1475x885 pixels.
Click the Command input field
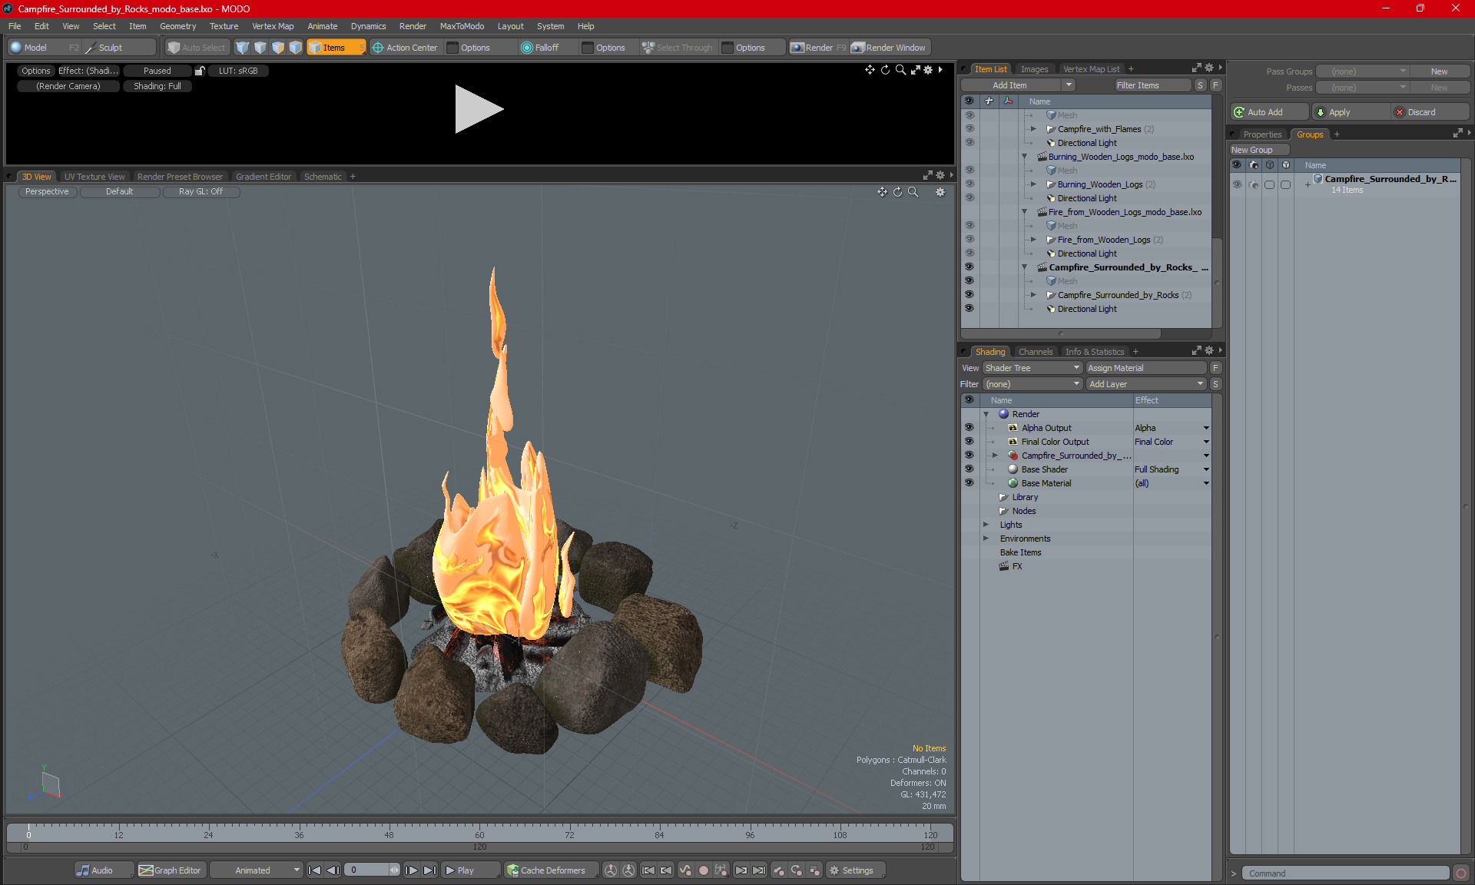click(1346, 873)
